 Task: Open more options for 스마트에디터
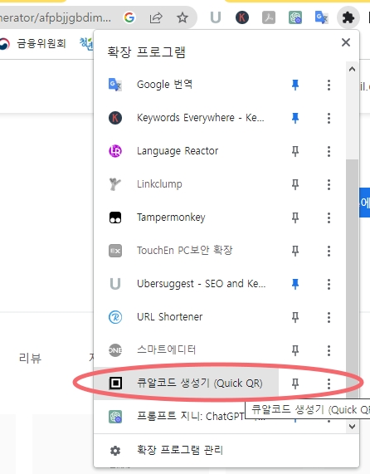click(329, 350)
